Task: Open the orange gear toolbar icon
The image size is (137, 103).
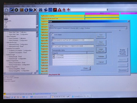Action: coord(22,10)
